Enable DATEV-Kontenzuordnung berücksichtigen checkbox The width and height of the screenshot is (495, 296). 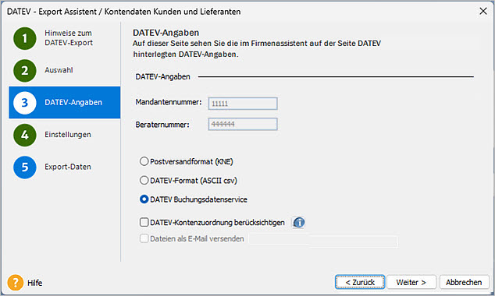click(144, 222)
